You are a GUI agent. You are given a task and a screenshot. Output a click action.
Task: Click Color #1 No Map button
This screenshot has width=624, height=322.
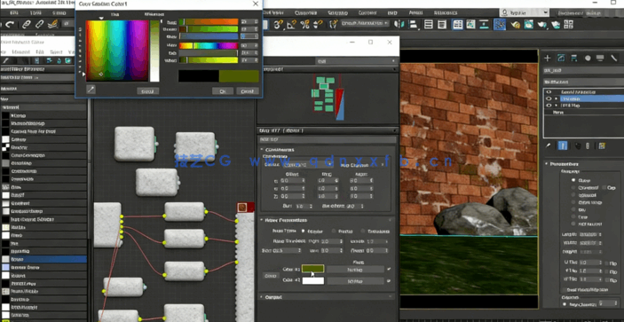pyautogui.click(x=355, y=269)
